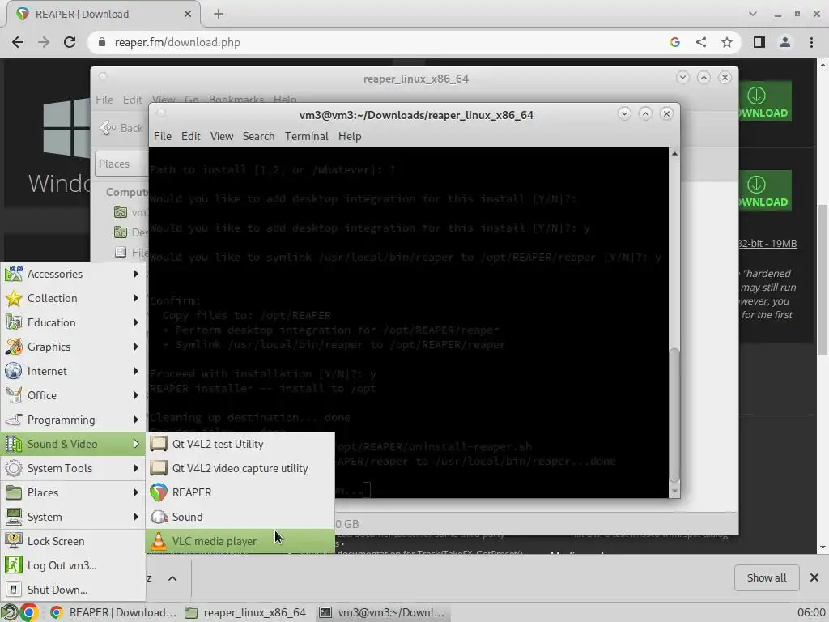Click the share page icon
The height and width of the screenshot is (622, 829).
(x=701, y=42)
